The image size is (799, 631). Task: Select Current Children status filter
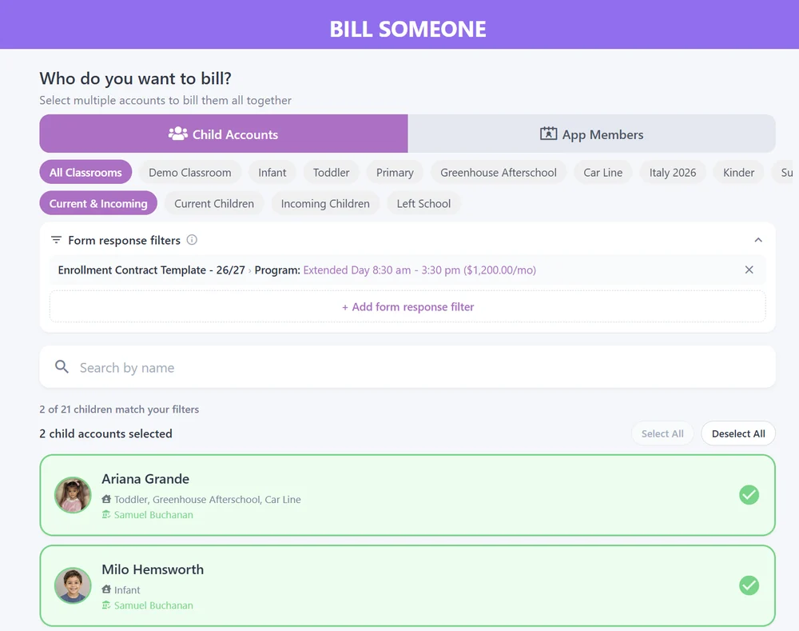(x=214, y=203)
